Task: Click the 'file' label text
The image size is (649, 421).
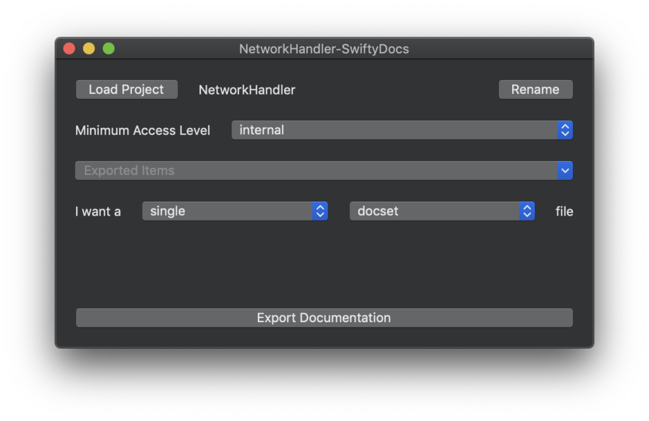Action: point(564,212)
